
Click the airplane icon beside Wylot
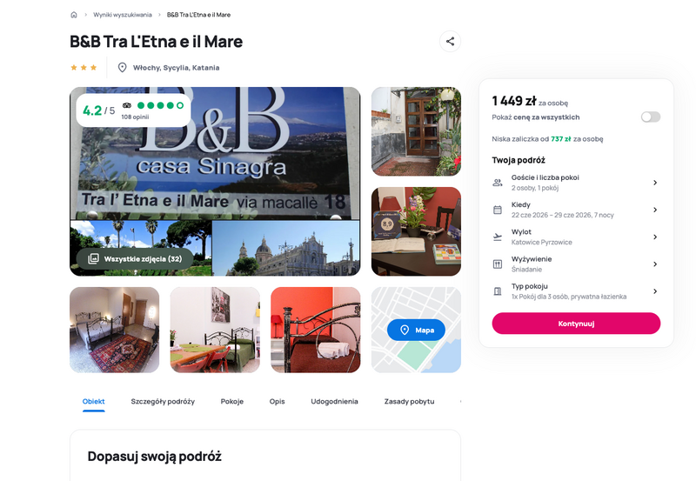click(x=498, y=237)
